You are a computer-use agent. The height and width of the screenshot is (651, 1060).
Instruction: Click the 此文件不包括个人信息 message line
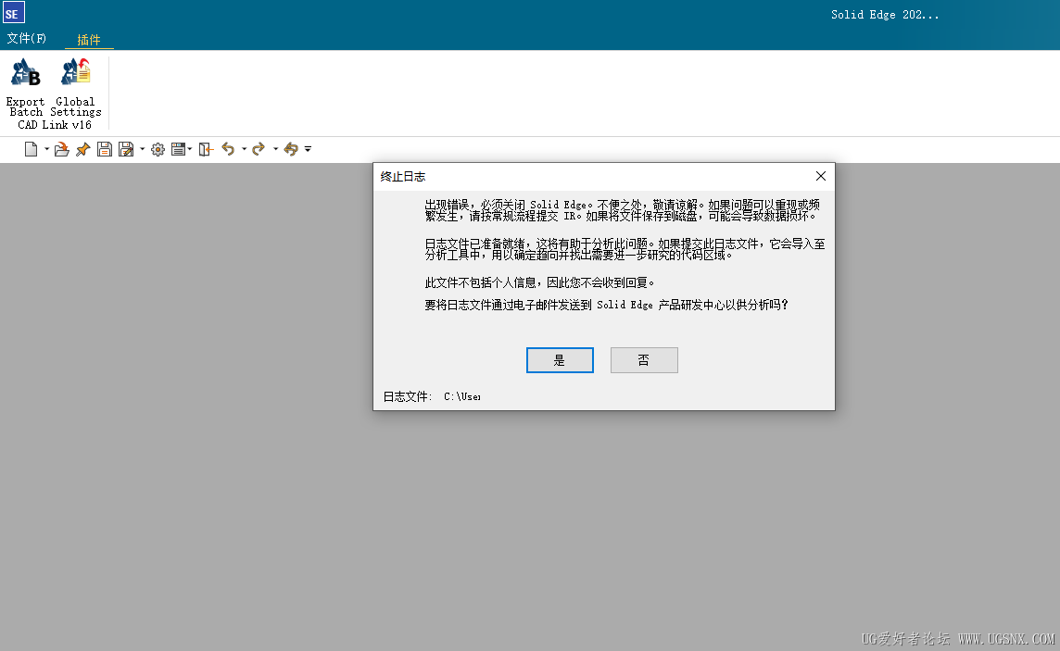coord(539,283)
